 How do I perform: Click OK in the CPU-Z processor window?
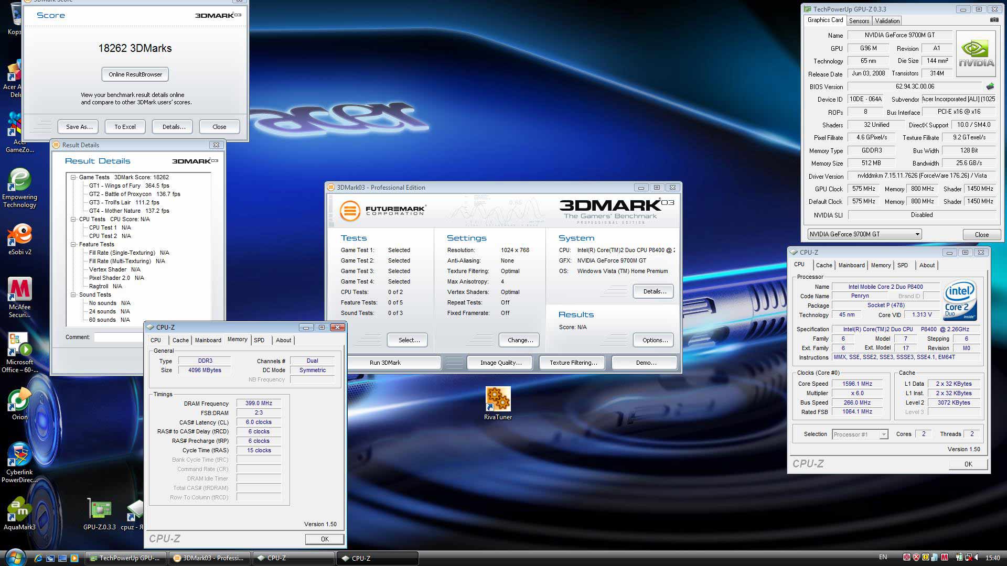(968, 464)
